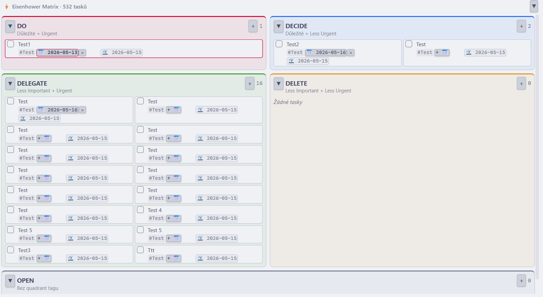Check the Test 4 checkbox

(140, 210)
